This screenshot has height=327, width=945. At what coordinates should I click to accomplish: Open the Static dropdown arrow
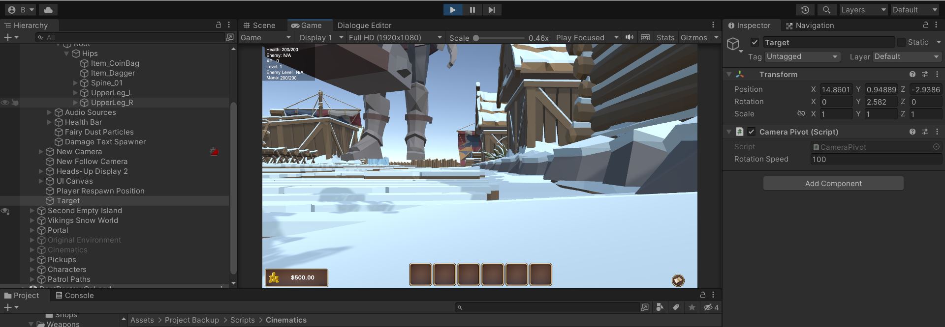pos(939,42)
